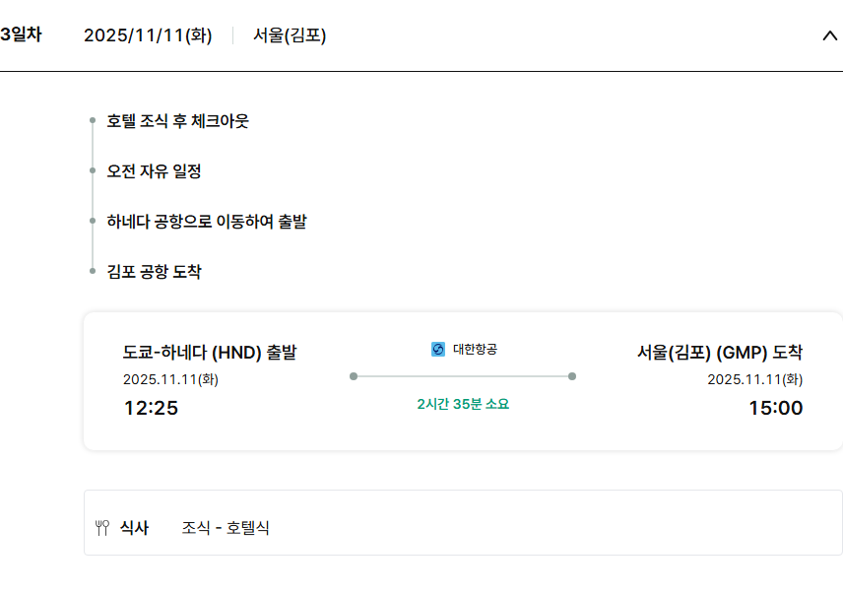Click the Korean Air logo icon

click(x=438, y=349)
